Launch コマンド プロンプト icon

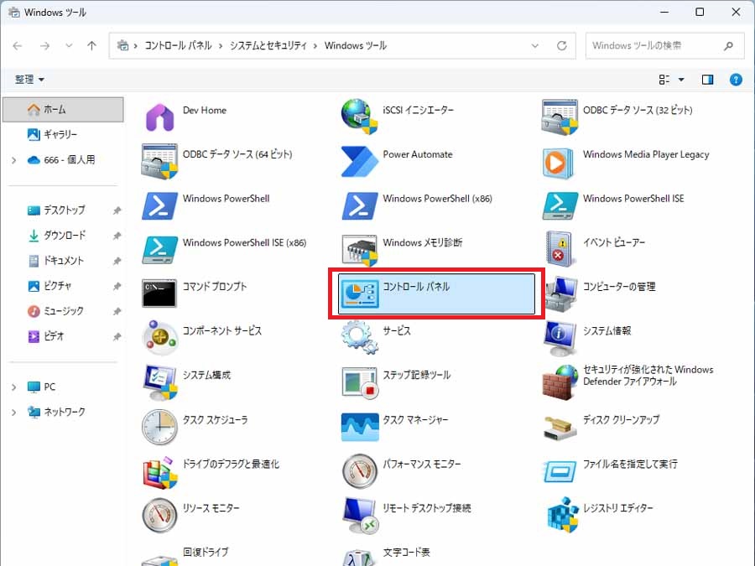point(159,293)
